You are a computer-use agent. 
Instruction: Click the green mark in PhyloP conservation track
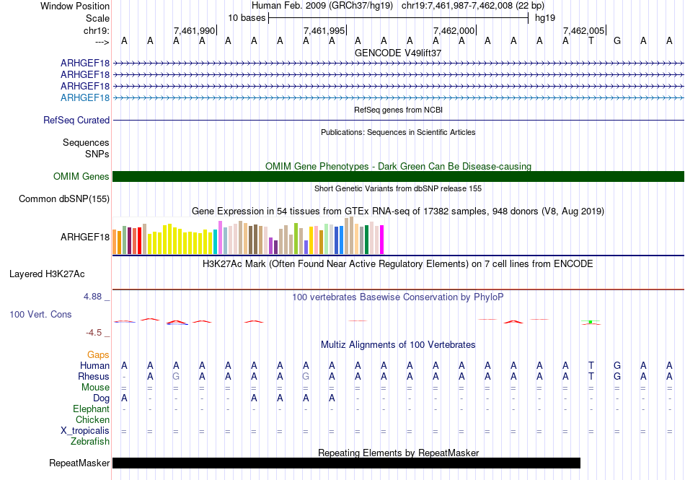(x=591, y=322)
